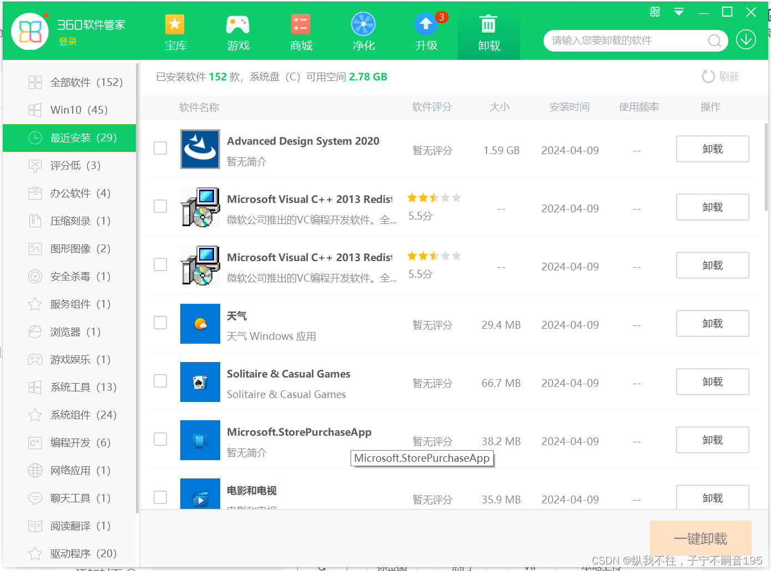
Task: Sort by 软件评分 column header
Action: (x=432, y=107)
